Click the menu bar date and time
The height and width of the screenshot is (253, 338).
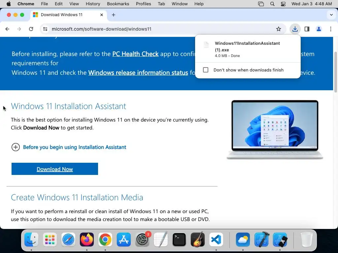tap(312, 4)
